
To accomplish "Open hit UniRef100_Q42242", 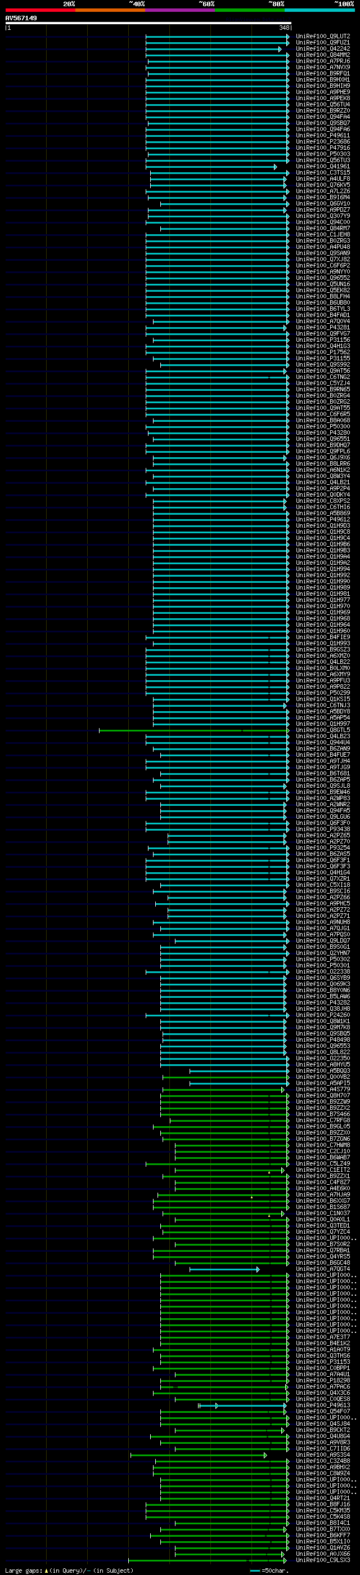I will point(323,48).
